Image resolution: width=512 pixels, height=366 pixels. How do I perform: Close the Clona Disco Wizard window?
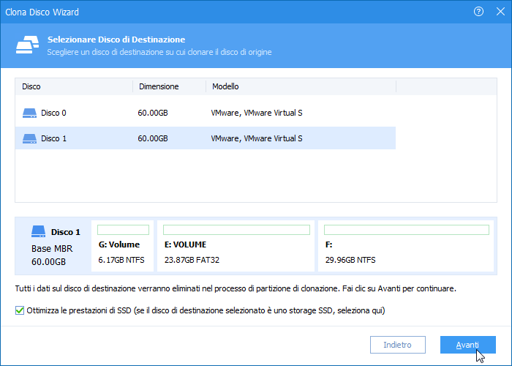tap(499, 12)
